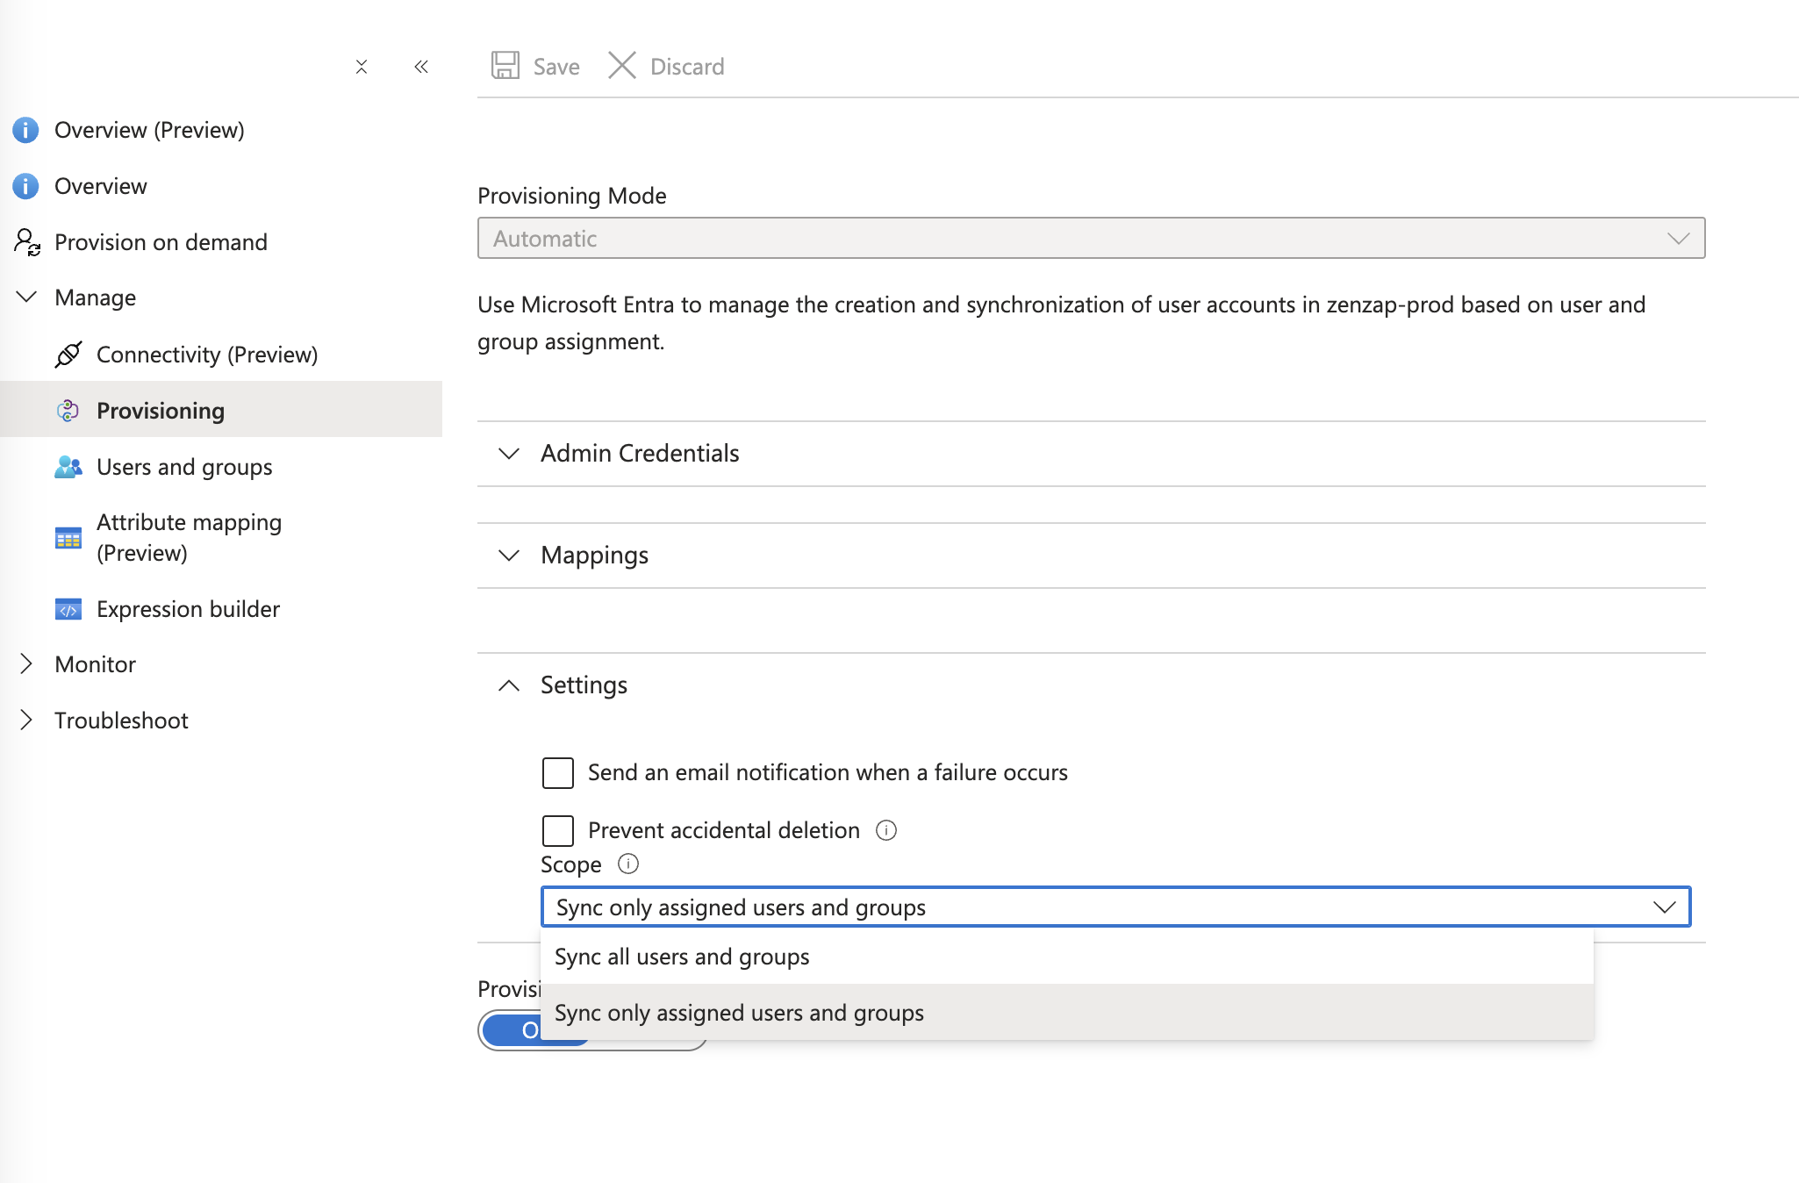Click the Provision on demand icon
This screenshot has height=1183, width=1799.
pyautogui.click(x=26, y=242)
